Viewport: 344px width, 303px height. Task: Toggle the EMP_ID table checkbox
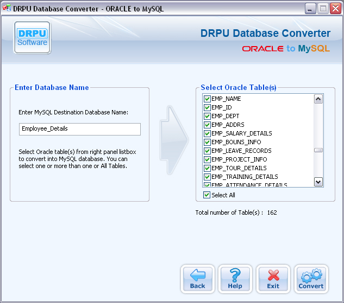[x=207, y=108]
